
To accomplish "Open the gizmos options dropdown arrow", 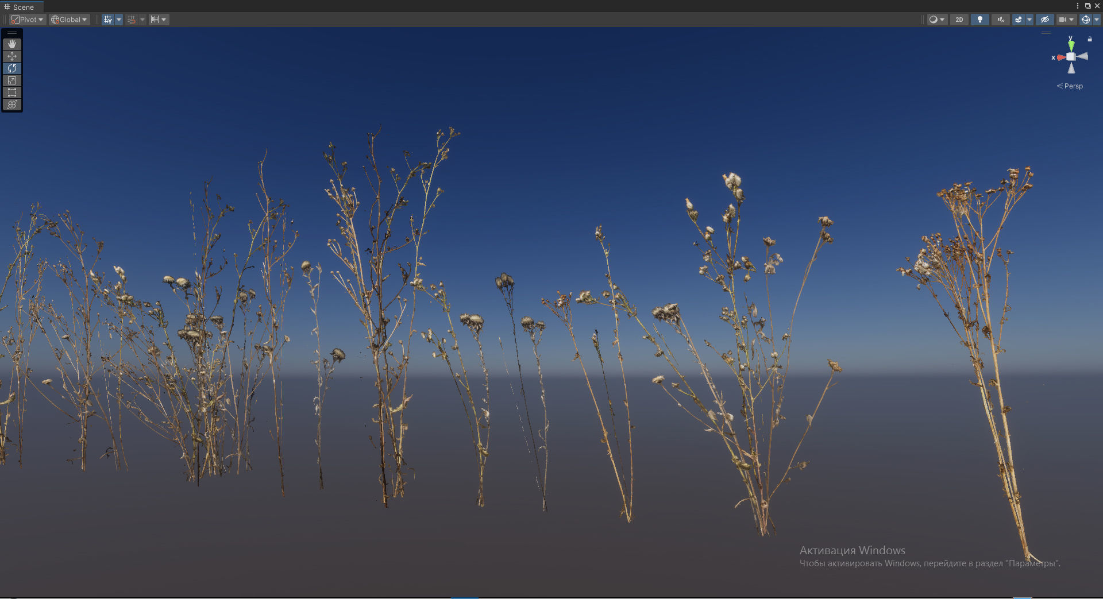I will pos(1096,20).
